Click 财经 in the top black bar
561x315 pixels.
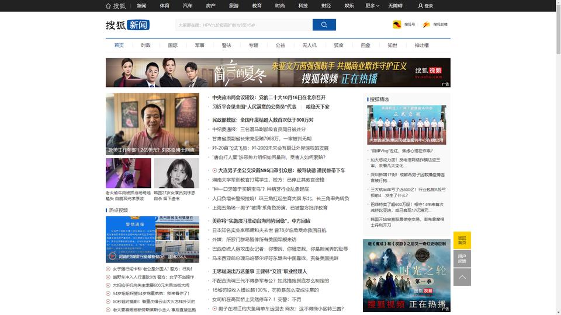(326, 6)
